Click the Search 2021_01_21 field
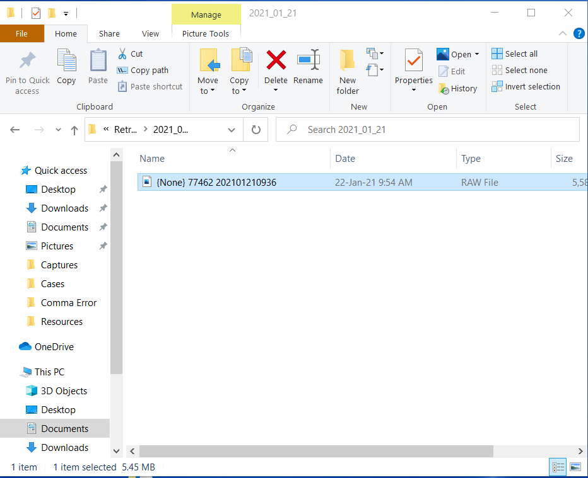This screenshot has height=478, width=588. 428,130
